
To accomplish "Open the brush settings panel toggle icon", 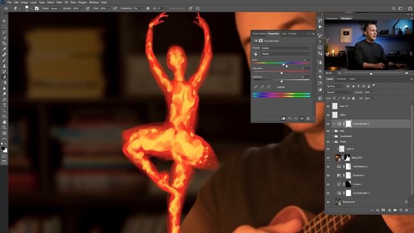I will pyautogui.click(x=37, y=8).
